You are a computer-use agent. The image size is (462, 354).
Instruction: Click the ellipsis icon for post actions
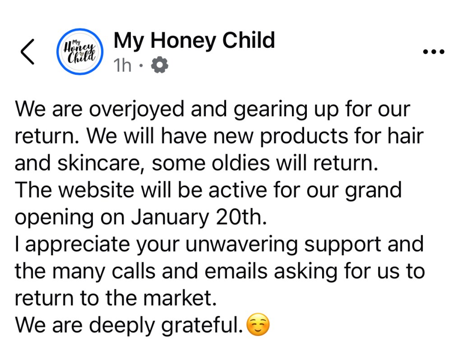[x=433, y=51]
